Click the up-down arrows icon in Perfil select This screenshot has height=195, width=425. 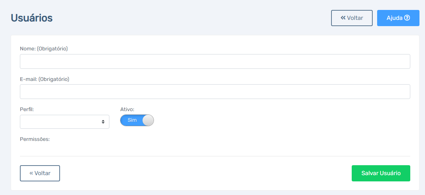[103, 122]
